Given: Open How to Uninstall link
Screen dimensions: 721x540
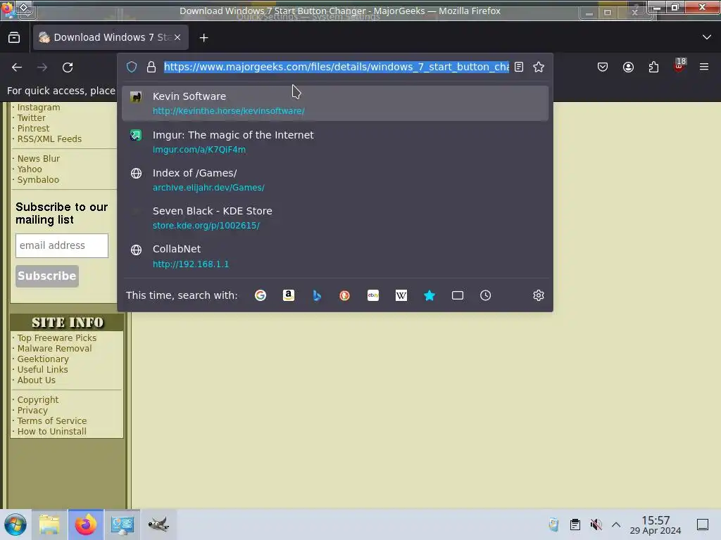Looking at the screenshot, I should (51, 432).
